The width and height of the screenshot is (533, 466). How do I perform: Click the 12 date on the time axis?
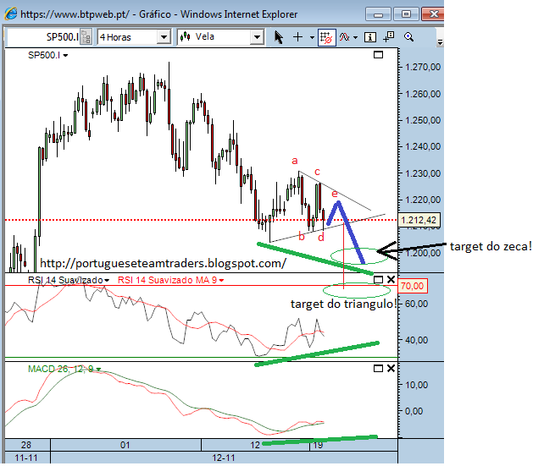(255, 445)
